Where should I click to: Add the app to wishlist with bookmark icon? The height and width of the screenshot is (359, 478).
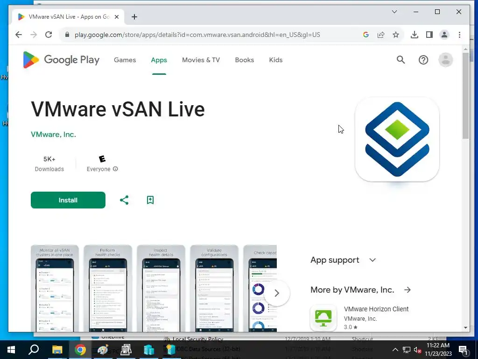(x=150, y=200)
